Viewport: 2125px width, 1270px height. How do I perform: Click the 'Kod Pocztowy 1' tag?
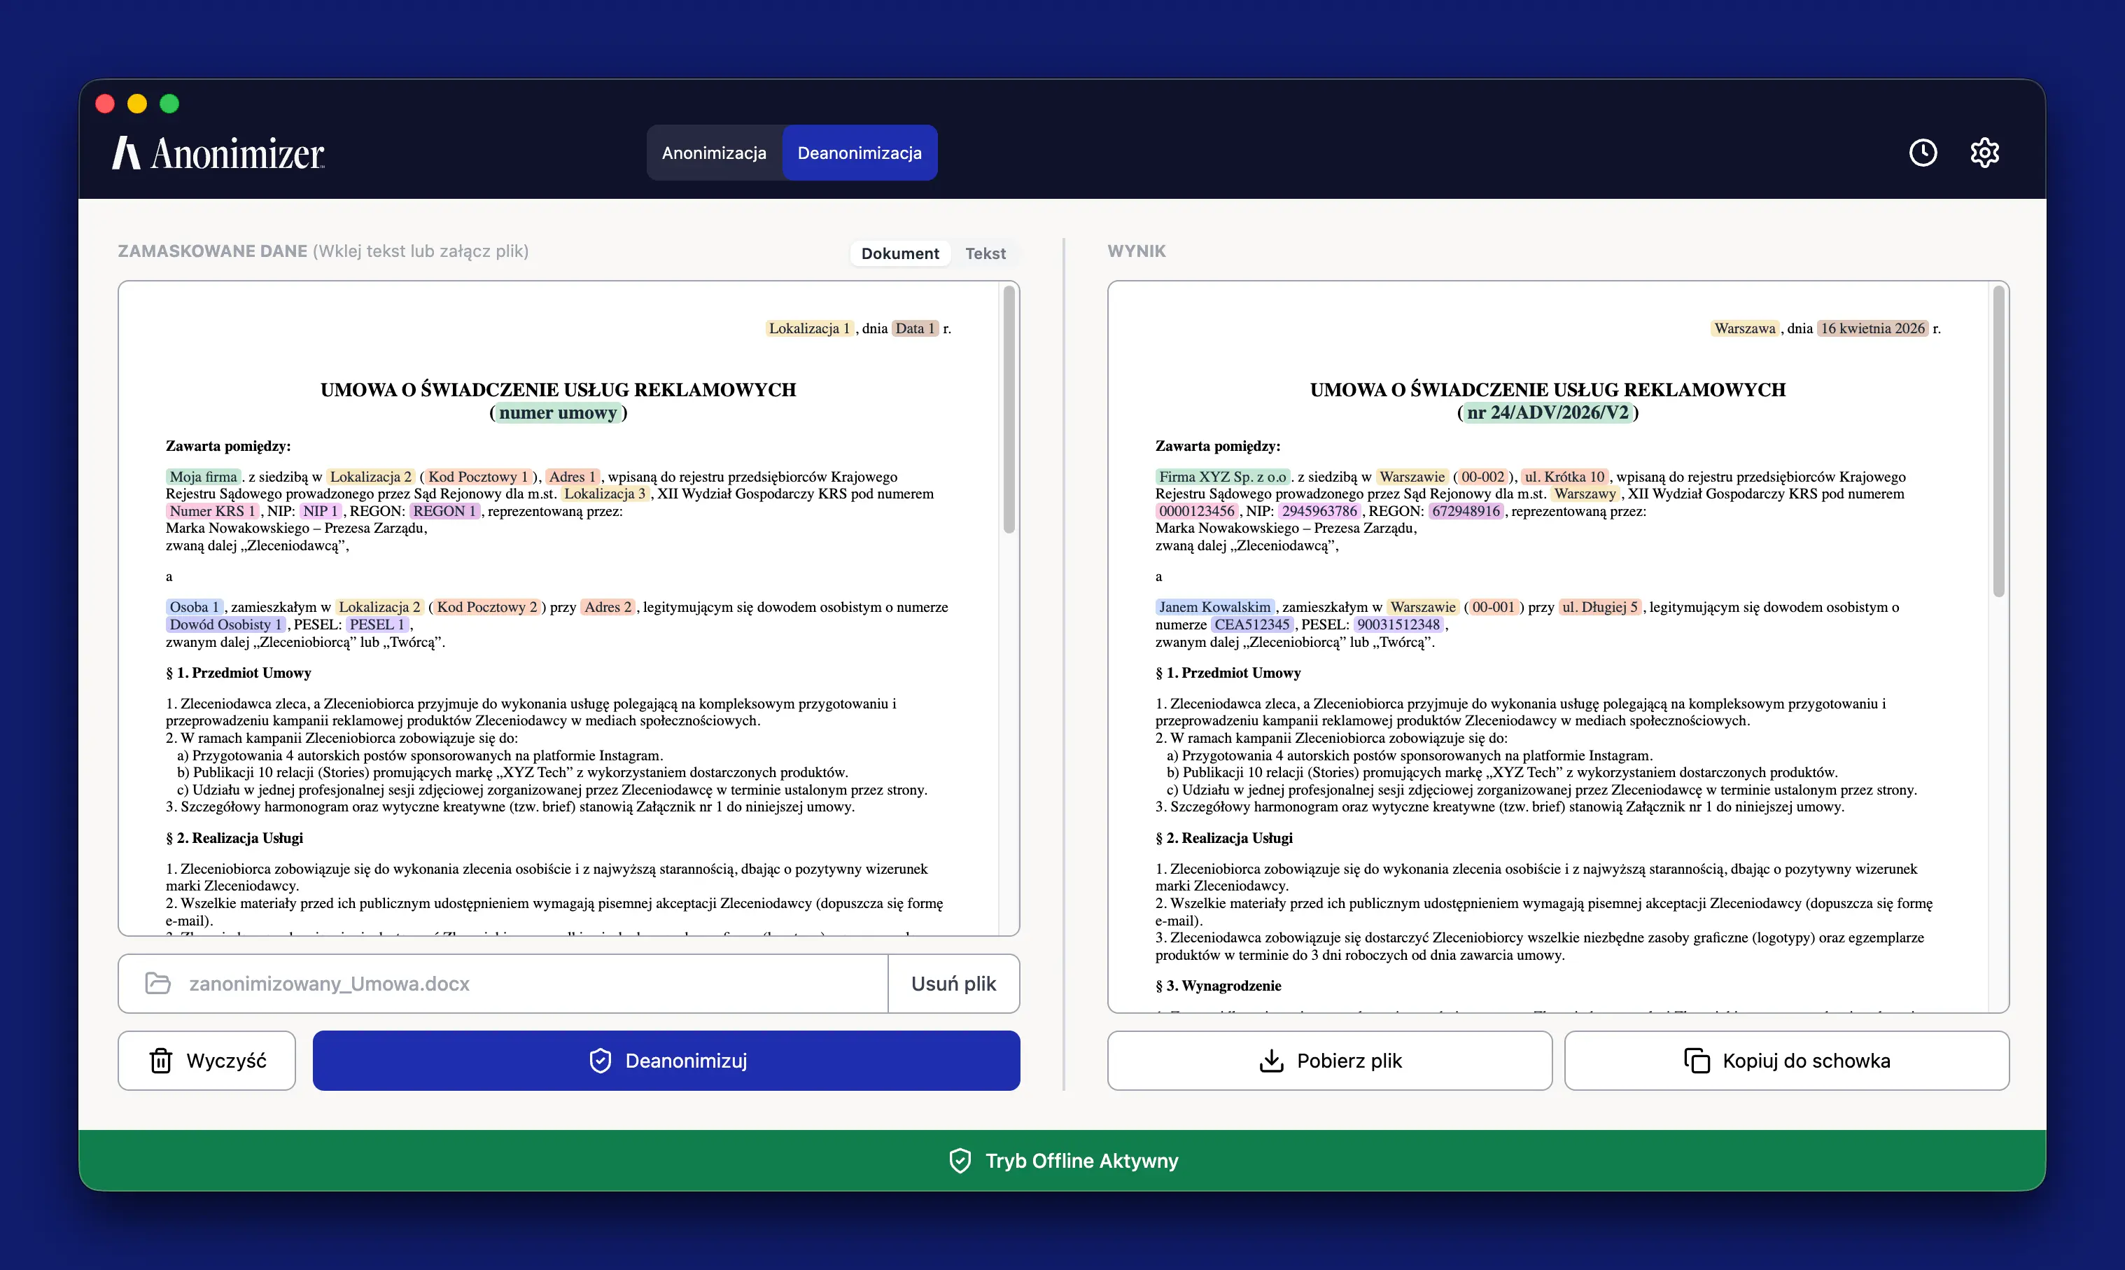(478, 477)
